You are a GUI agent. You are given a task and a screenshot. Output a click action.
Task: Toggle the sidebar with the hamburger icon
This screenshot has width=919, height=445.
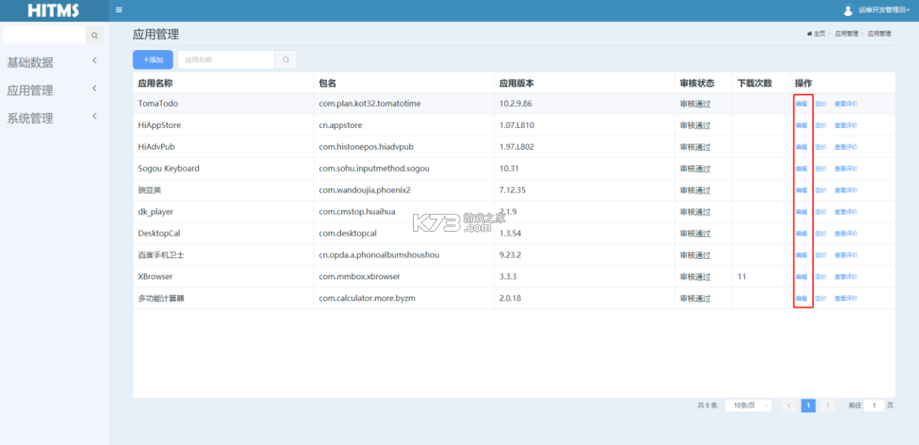pos(119,10)
